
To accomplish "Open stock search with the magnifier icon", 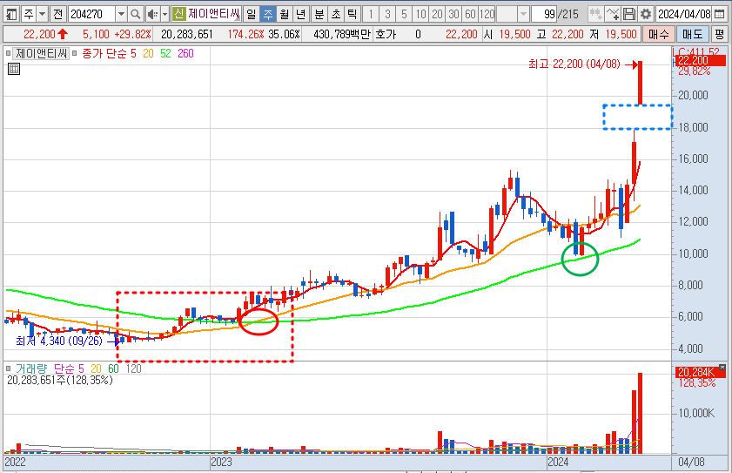I will click(x=136, y=14).
